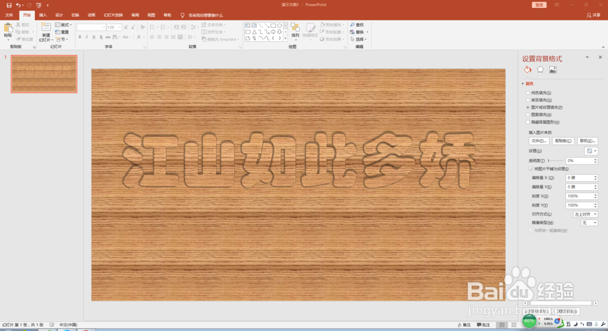Click the Share (共享) button

[593, 15]
